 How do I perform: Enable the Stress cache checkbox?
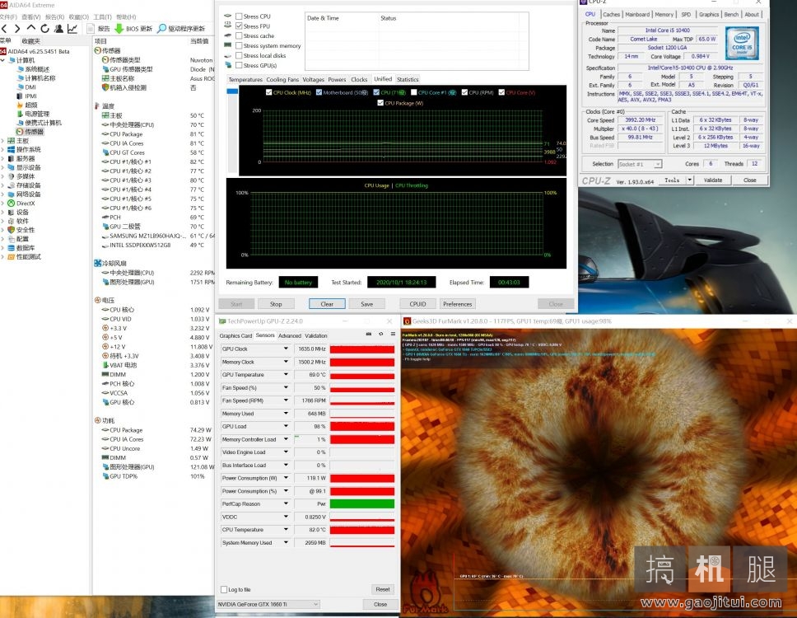pos(239,35)
